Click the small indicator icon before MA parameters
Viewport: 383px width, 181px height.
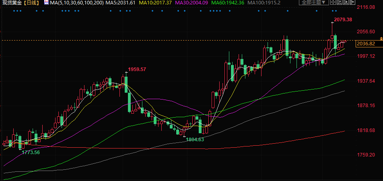46,3
